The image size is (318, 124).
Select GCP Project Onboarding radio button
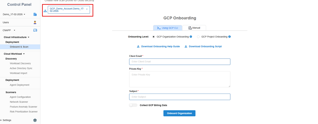198,37
